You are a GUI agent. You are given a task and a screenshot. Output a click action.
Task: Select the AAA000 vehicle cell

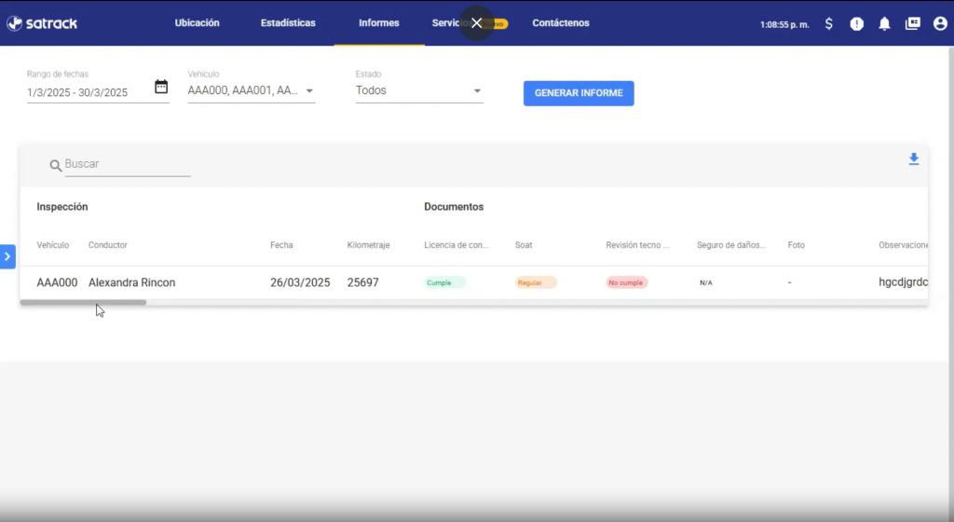pyautogui.click(x=57, y=282)
